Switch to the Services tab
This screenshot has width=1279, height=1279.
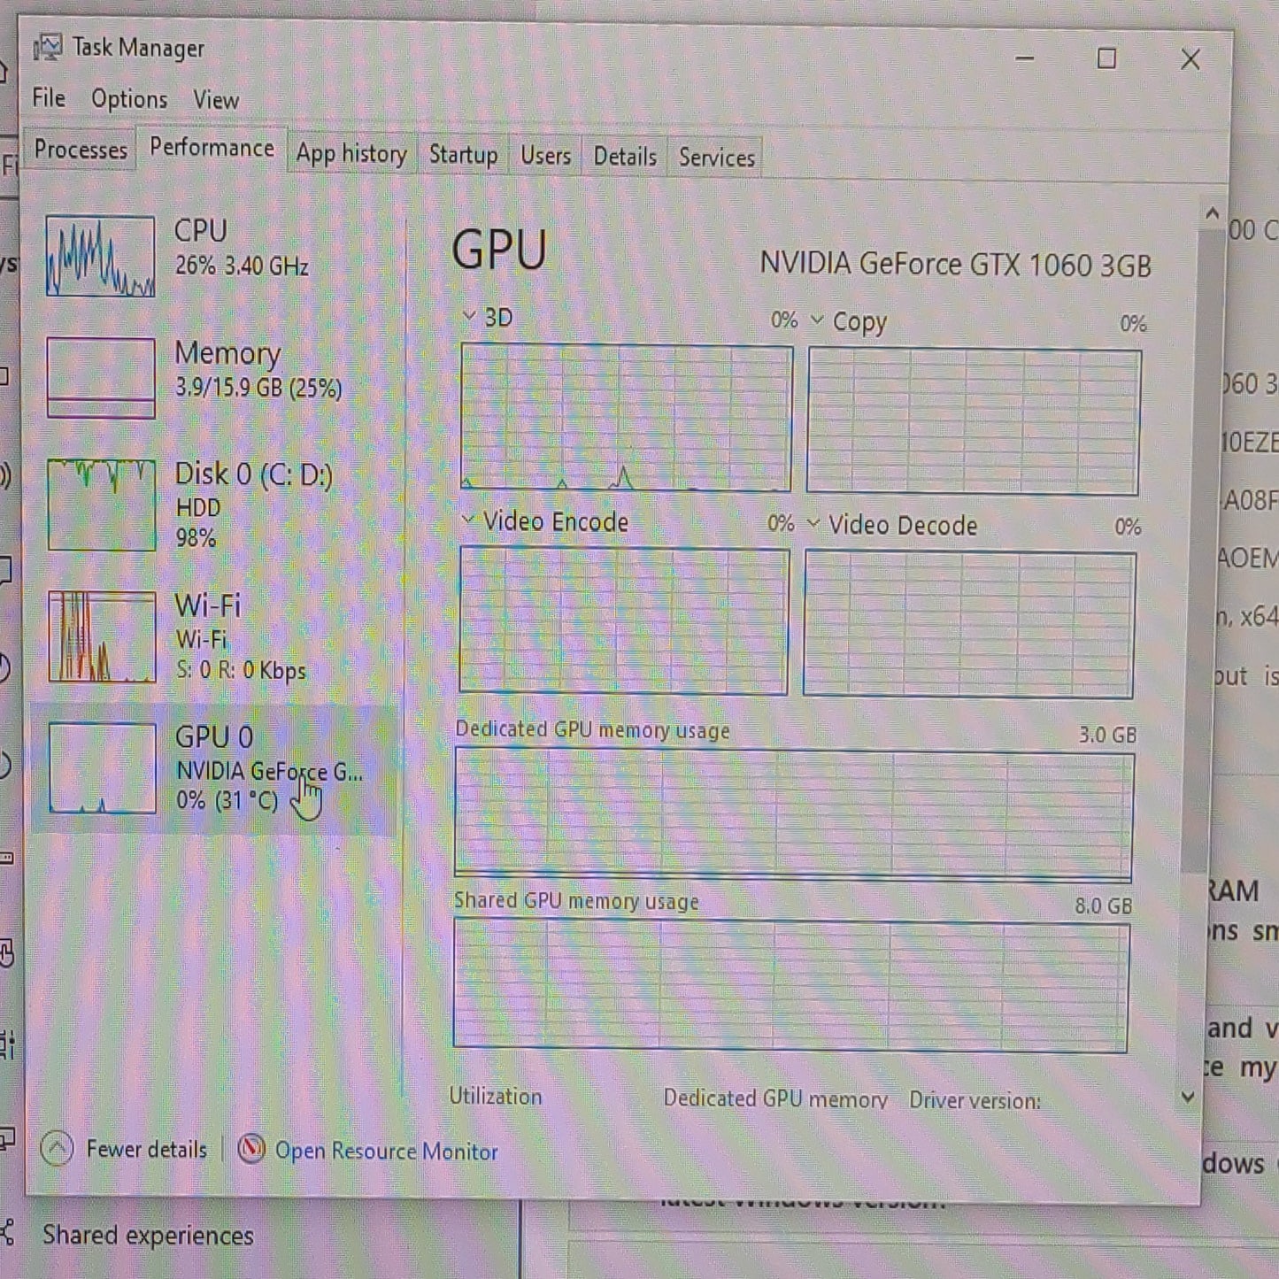pos(716,158)
